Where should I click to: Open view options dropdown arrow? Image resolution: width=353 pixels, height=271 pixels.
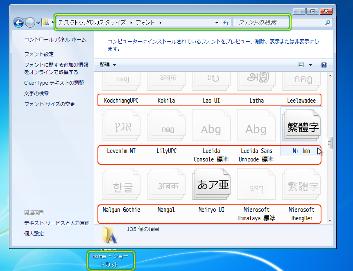click(x=311, y=65)
